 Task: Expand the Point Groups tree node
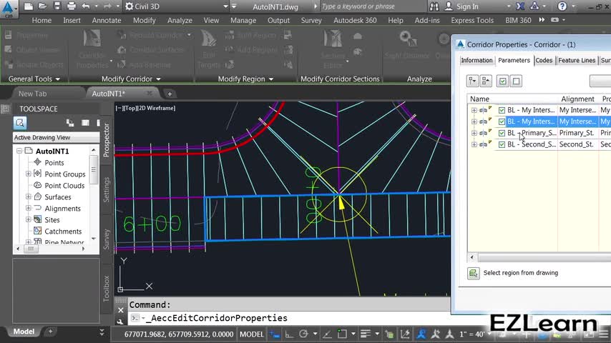pos(29,174)
